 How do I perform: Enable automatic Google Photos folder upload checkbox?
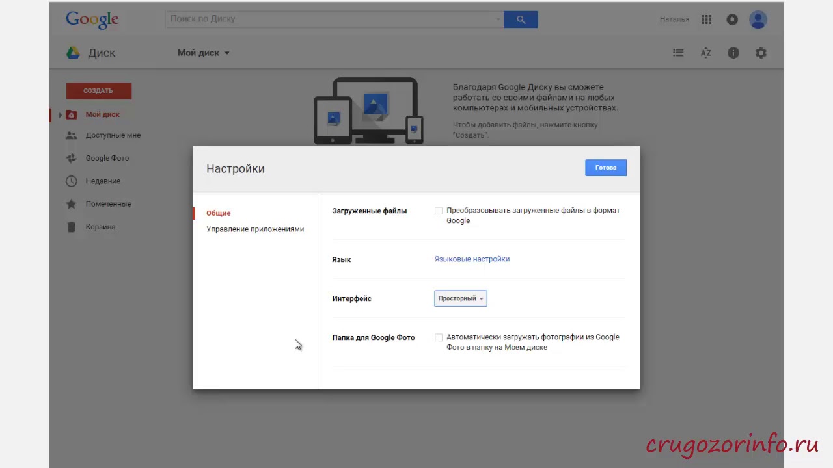[439, 337]
